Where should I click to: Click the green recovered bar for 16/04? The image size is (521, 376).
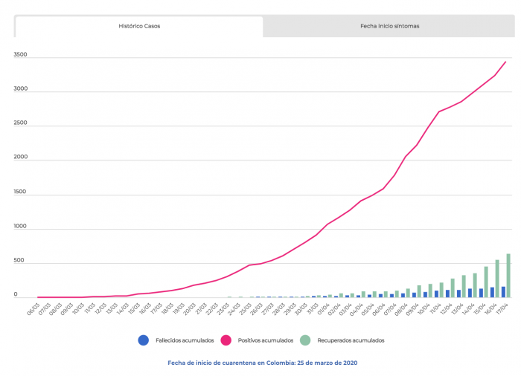[497, 279]
